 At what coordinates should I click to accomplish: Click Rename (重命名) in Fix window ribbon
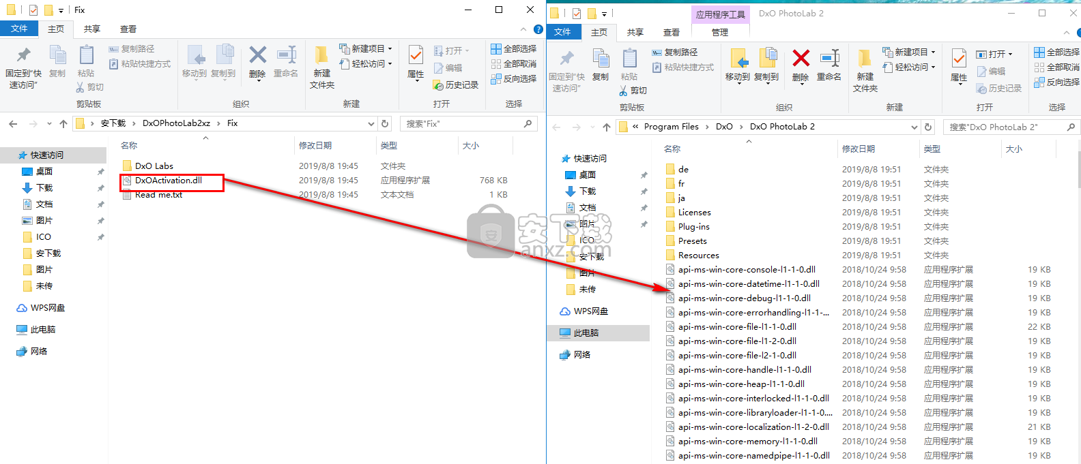point(286,61)
